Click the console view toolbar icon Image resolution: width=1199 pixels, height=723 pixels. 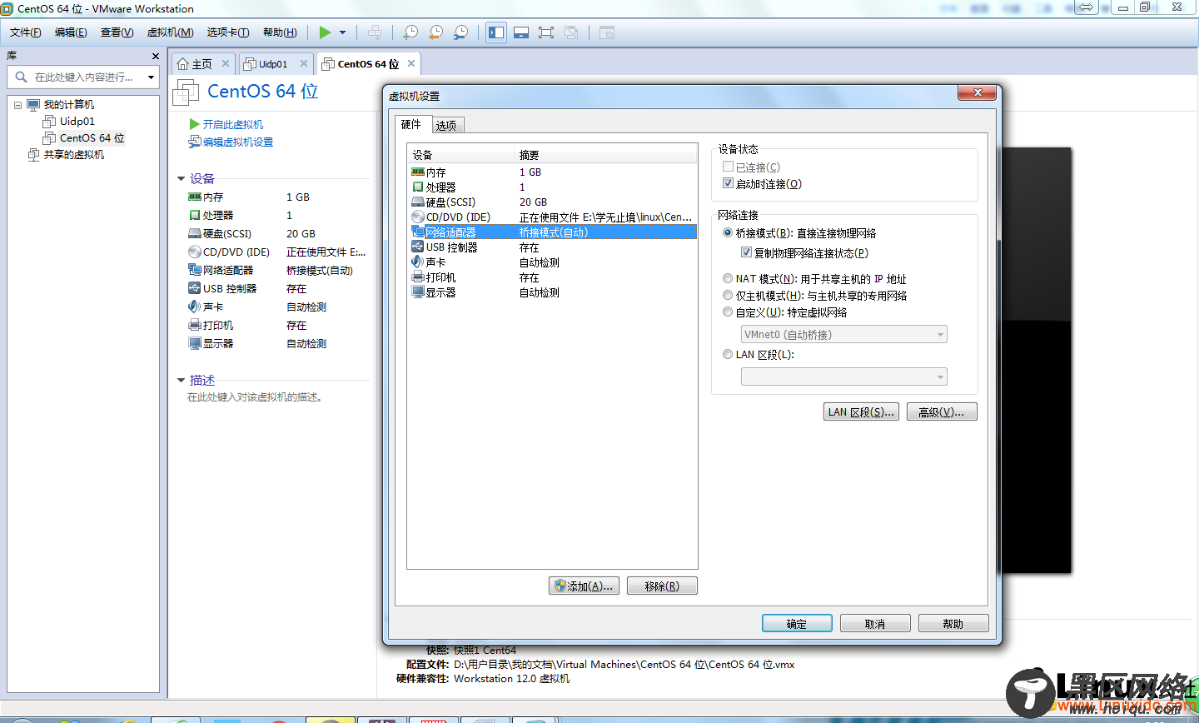607,32
